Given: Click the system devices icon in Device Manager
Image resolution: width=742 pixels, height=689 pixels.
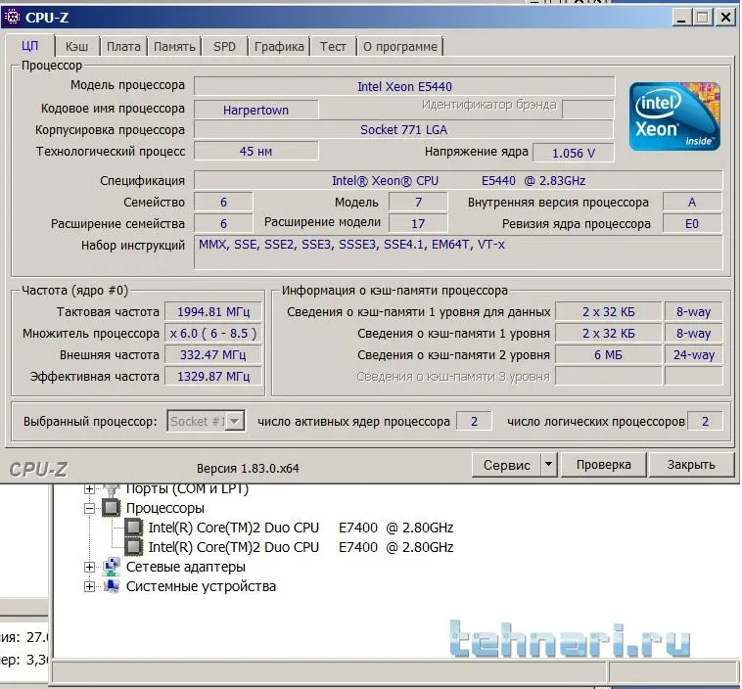Looking at the screenshot, I should [112, 586].
